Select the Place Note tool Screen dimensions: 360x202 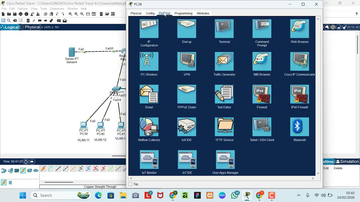click(28, 20)
